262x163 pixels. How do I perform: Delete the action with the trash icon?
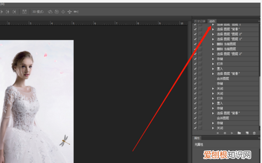tap(254, 133)
